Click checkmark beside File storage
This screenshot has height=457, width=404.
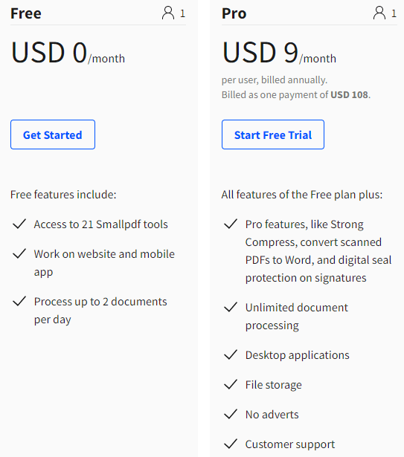coord(231,384)
